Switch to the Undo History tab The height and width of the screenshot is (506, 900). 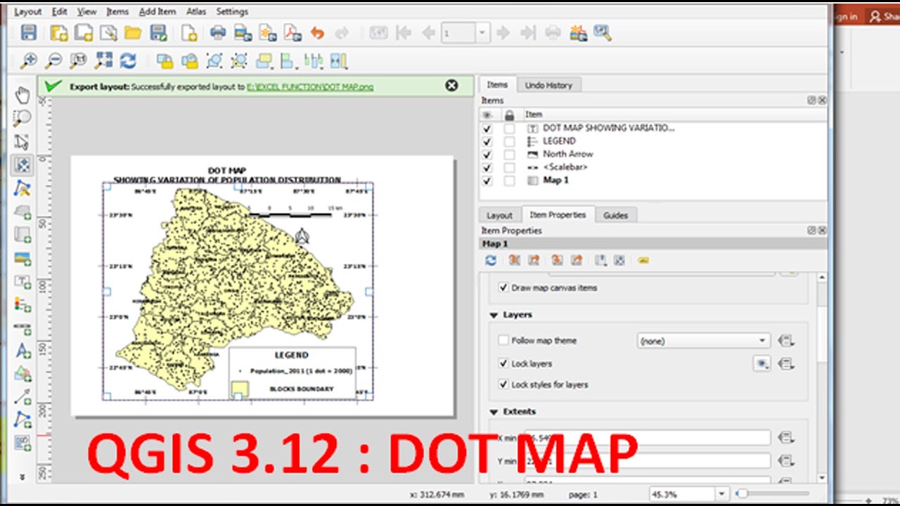tap(548, 85)
